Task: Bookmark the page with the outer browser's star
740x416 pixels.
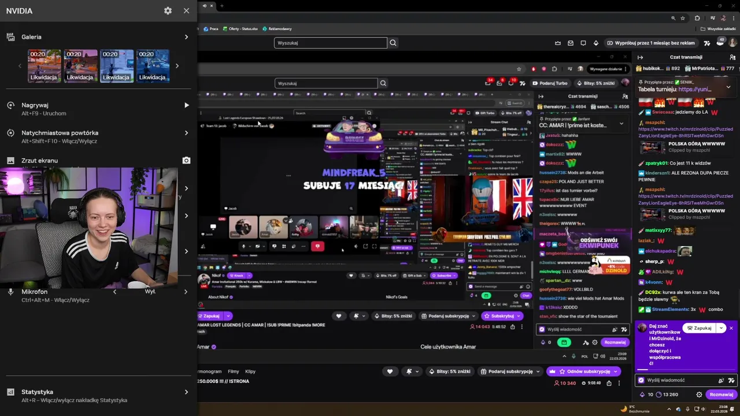Action: coord(683,18)
